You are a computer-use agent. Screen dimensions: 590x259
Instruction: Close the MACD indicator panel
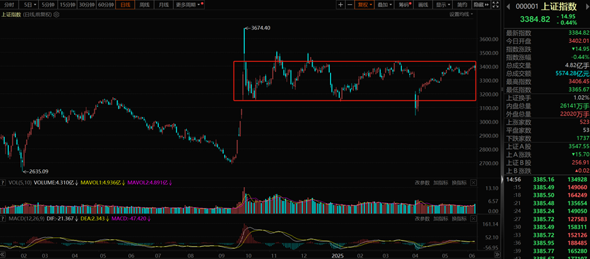point(473,218)
